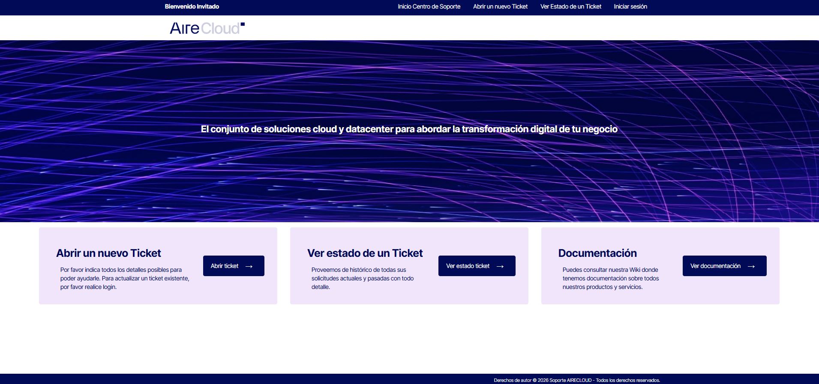Click the Bienvenido Invitado text
819x384 pixels.
pyautogui.click(x=192, y=6)
